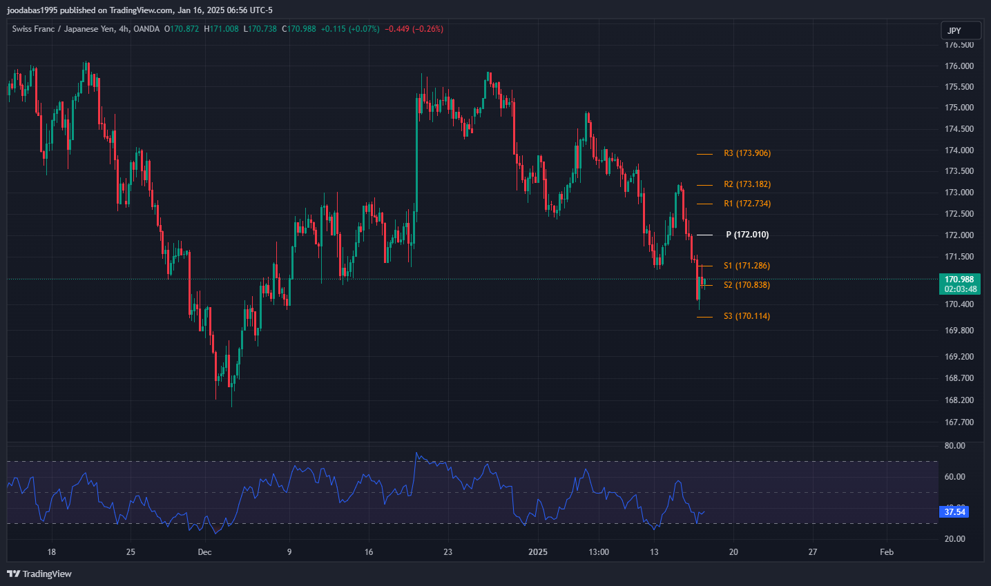
Task: Open the JPY currency selector
Action: tap(960, 31)
